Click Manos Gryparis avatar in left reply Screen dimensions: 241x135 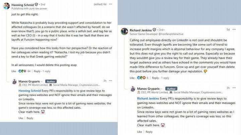(14, 82)
